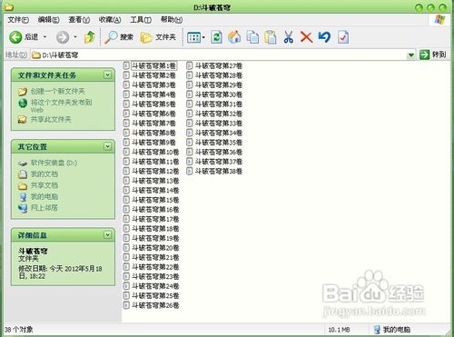Open the 编辑(E) menu

coord(48,20)
